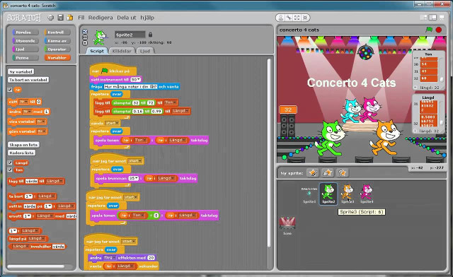Click the Ta bort en variabel button

pos(28,80)
